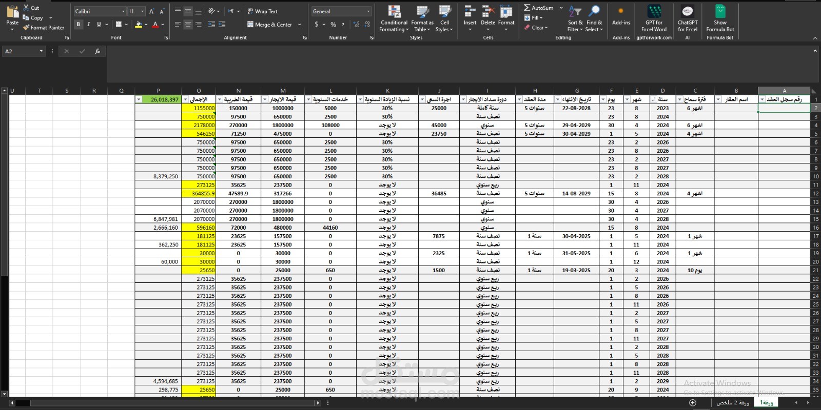The image size is (821, 410).
Task: Click the Borders icon
Action: coord(119,24)
